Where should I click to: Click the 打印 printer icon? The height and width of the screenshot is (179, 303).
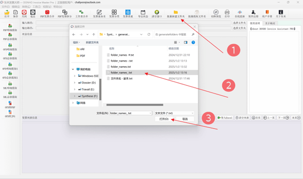[x=227, y=12]
